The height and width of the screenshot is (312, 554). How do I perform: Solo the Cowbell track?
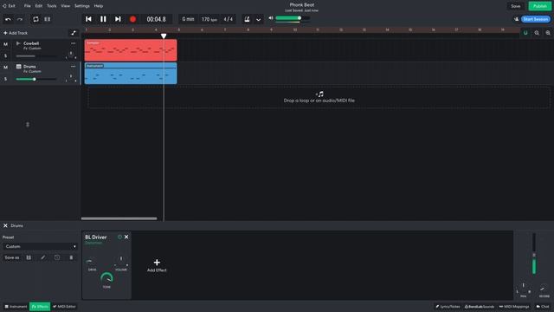pos(5,55)
